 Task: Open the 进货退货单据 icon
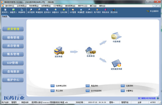click(x=116, y=65)
